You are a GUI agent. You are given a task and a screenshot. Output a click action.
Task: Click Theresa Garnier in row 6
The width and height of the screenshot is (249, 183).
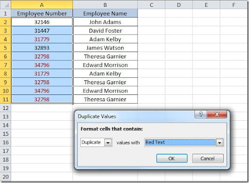point(105,56)
